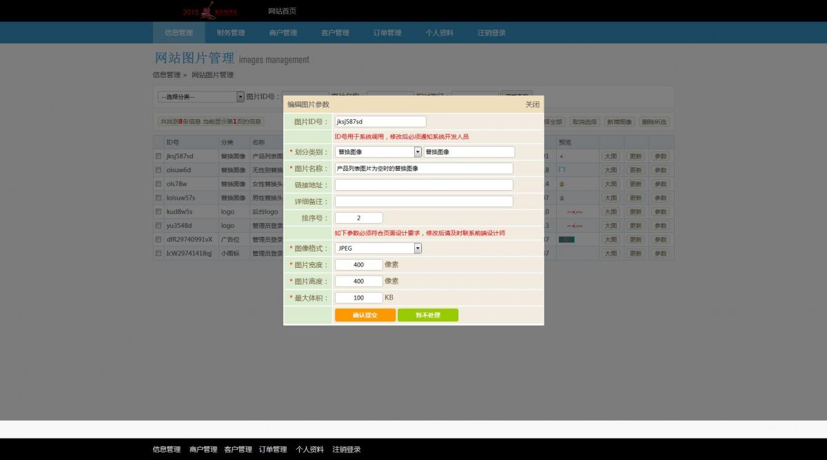Image resolution: width=827 pixels, height=460 pixels.
Task: Click the empty 详细备注 input field
Action: (x=424, y=201)
